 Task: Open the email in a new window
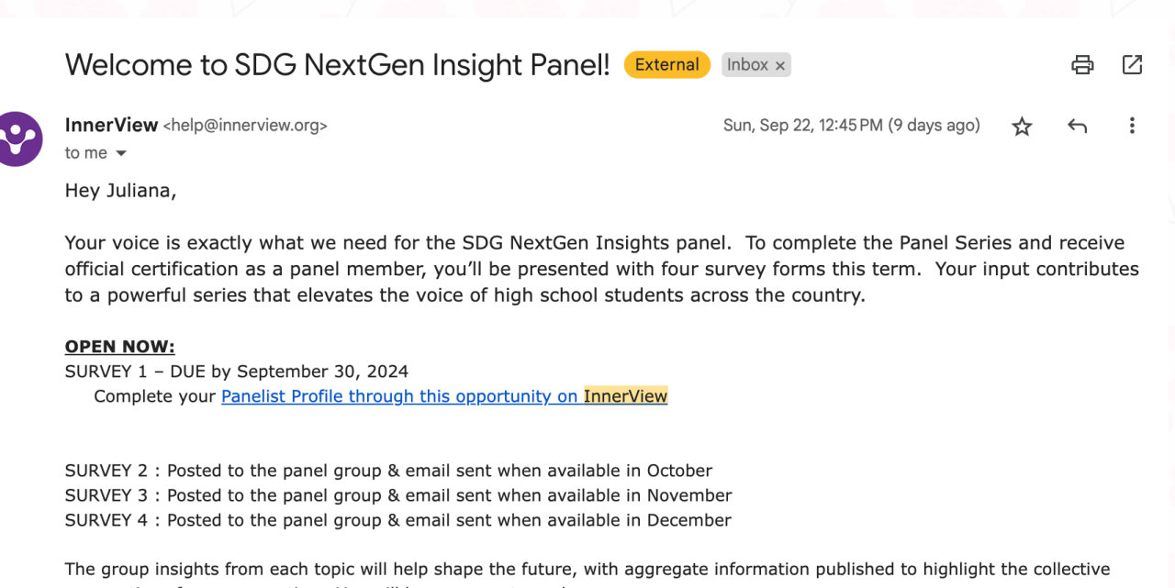coord(1132,65)
